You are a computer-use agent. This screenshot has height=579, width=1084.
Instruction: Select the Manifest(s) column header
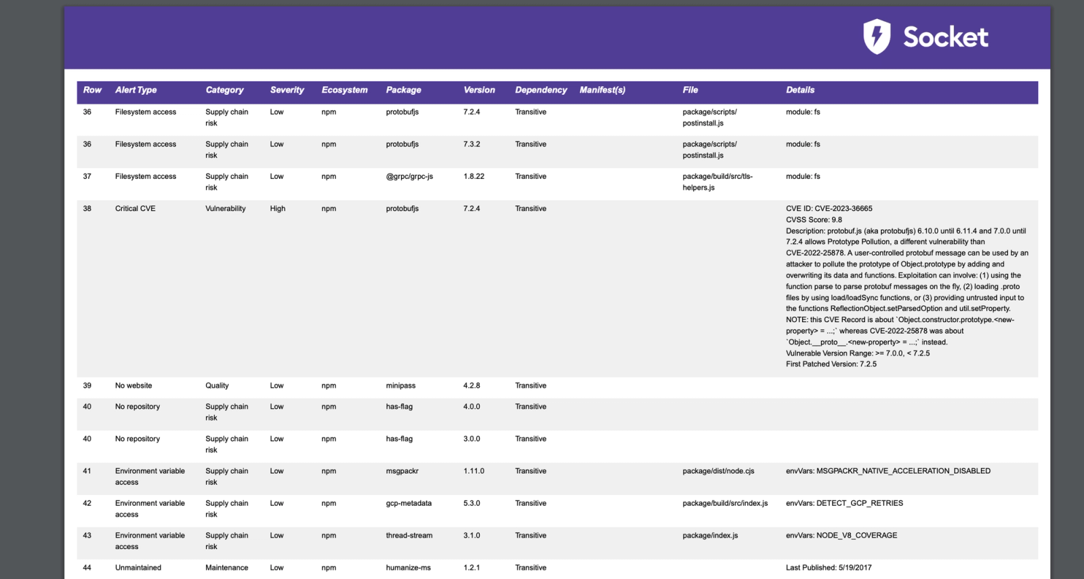coord(602,90)
